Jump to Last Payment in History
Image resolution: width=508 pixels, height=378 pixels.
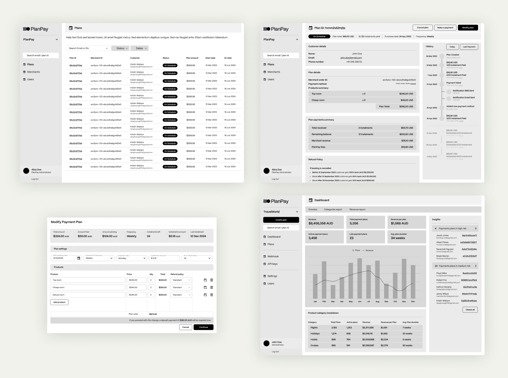469,47
